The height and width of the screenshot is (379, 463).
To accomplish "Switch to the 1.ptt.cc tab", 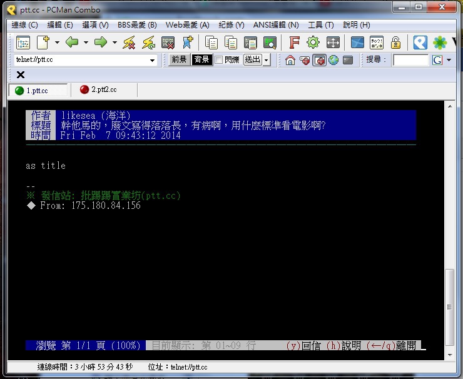I will 38,90.
